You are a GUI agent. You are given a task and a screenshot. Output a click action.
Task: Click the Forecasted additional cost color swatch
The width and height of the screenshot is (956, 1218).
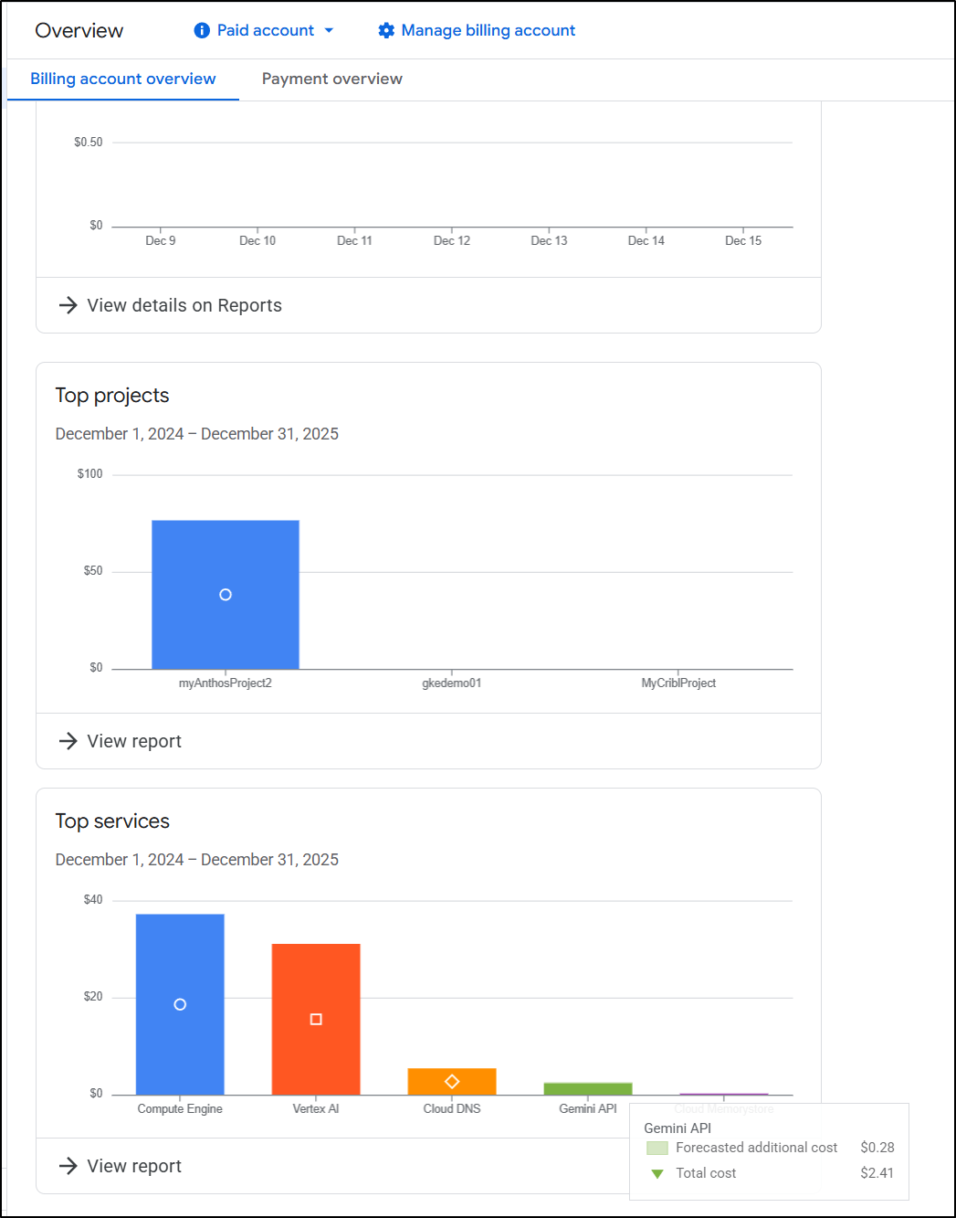pos(657,1148)
